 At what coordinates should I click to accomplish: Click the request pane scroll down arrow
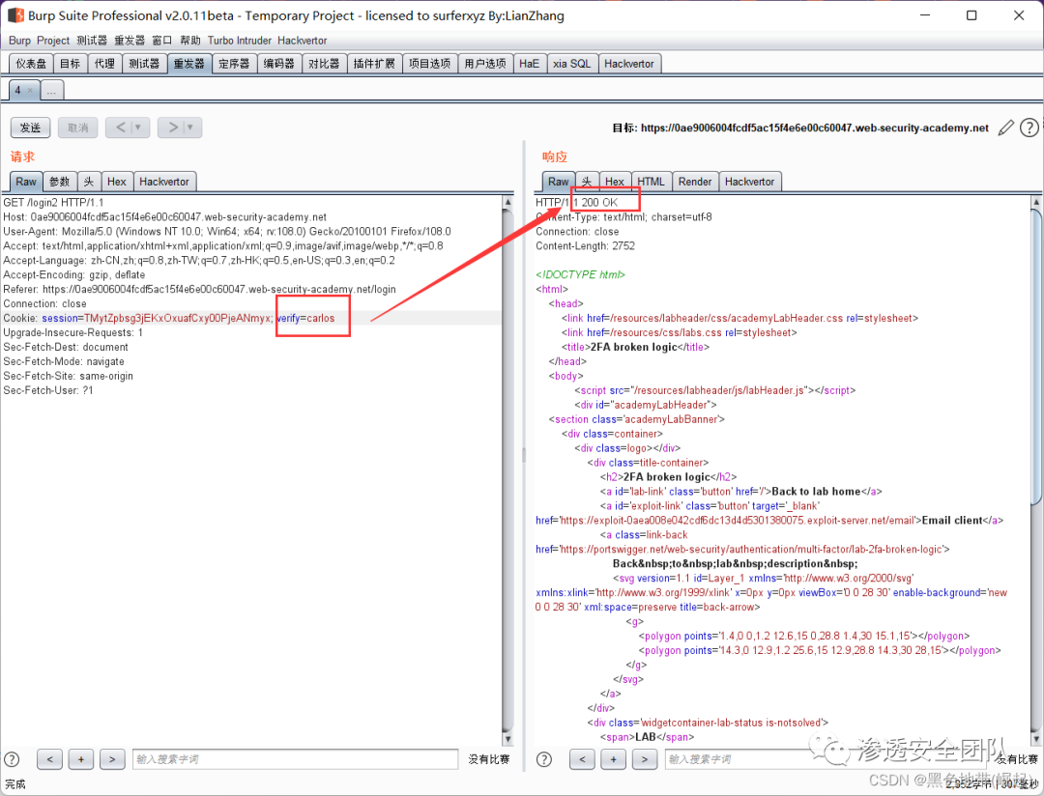(508, 739)
